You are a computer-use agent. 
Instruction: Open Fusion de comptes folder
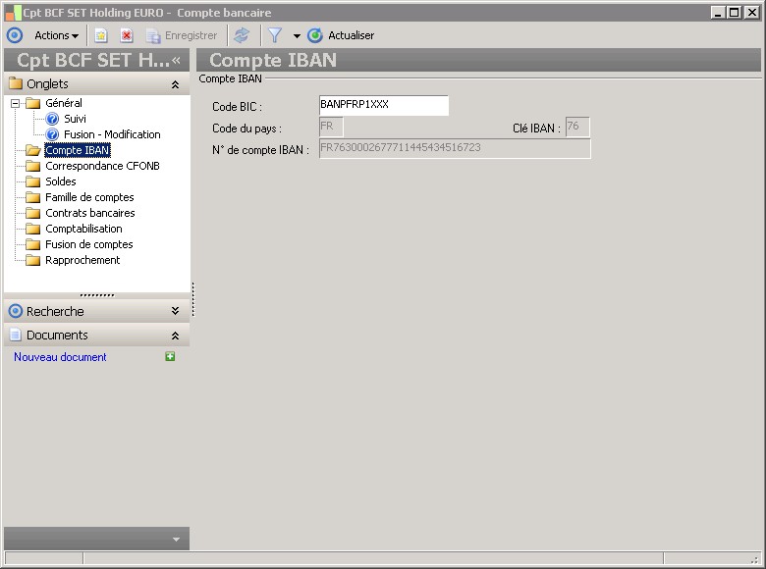click(89, 244)
